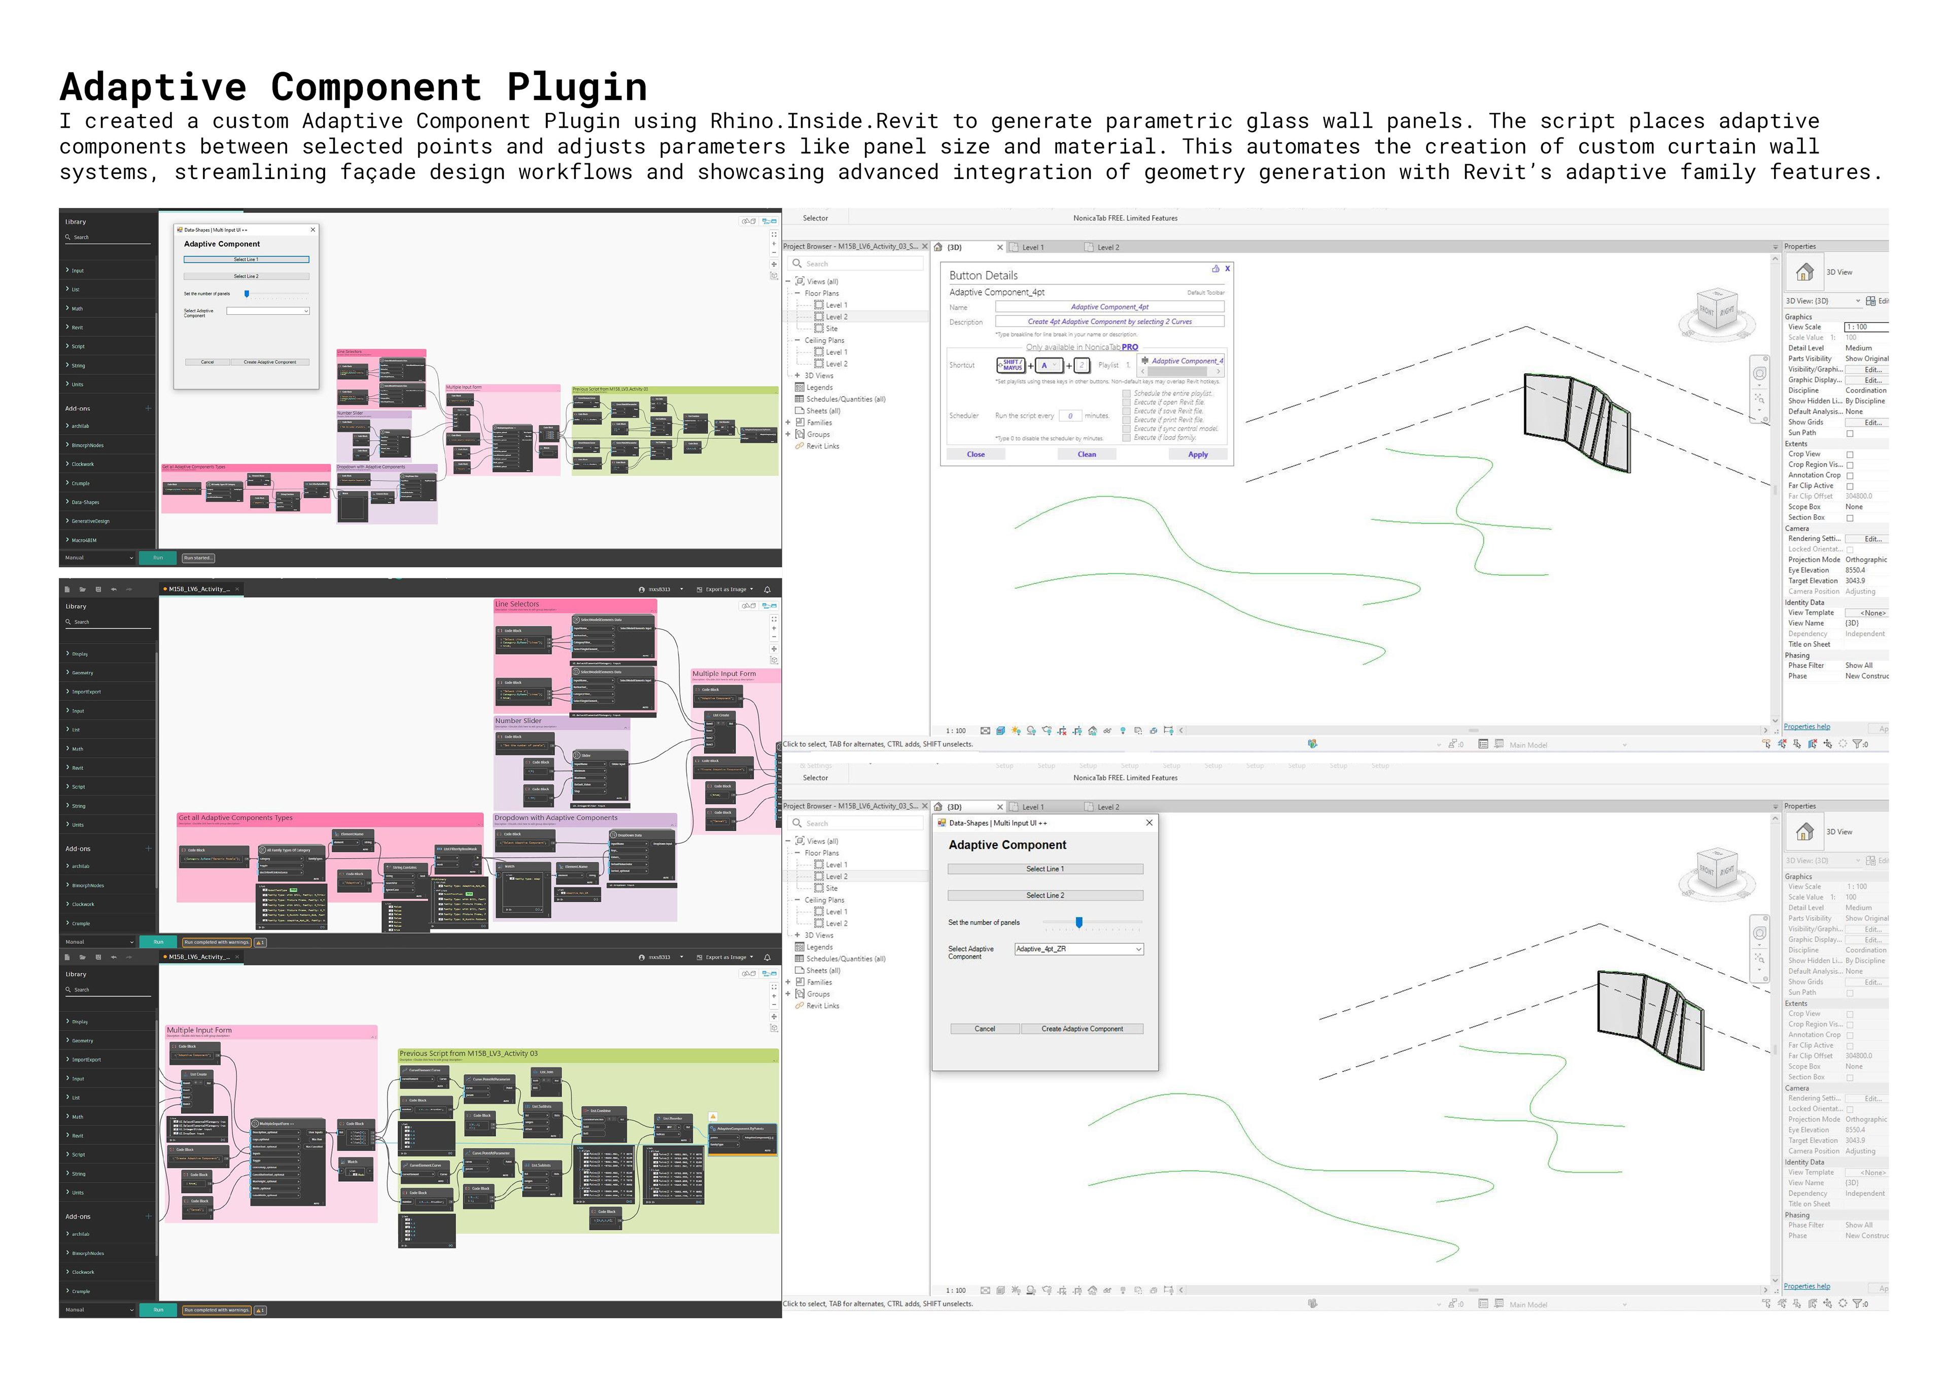
Task: Select the M15B_LV6_Activity Dynamo file tab
Action: [x=198, y=590]
